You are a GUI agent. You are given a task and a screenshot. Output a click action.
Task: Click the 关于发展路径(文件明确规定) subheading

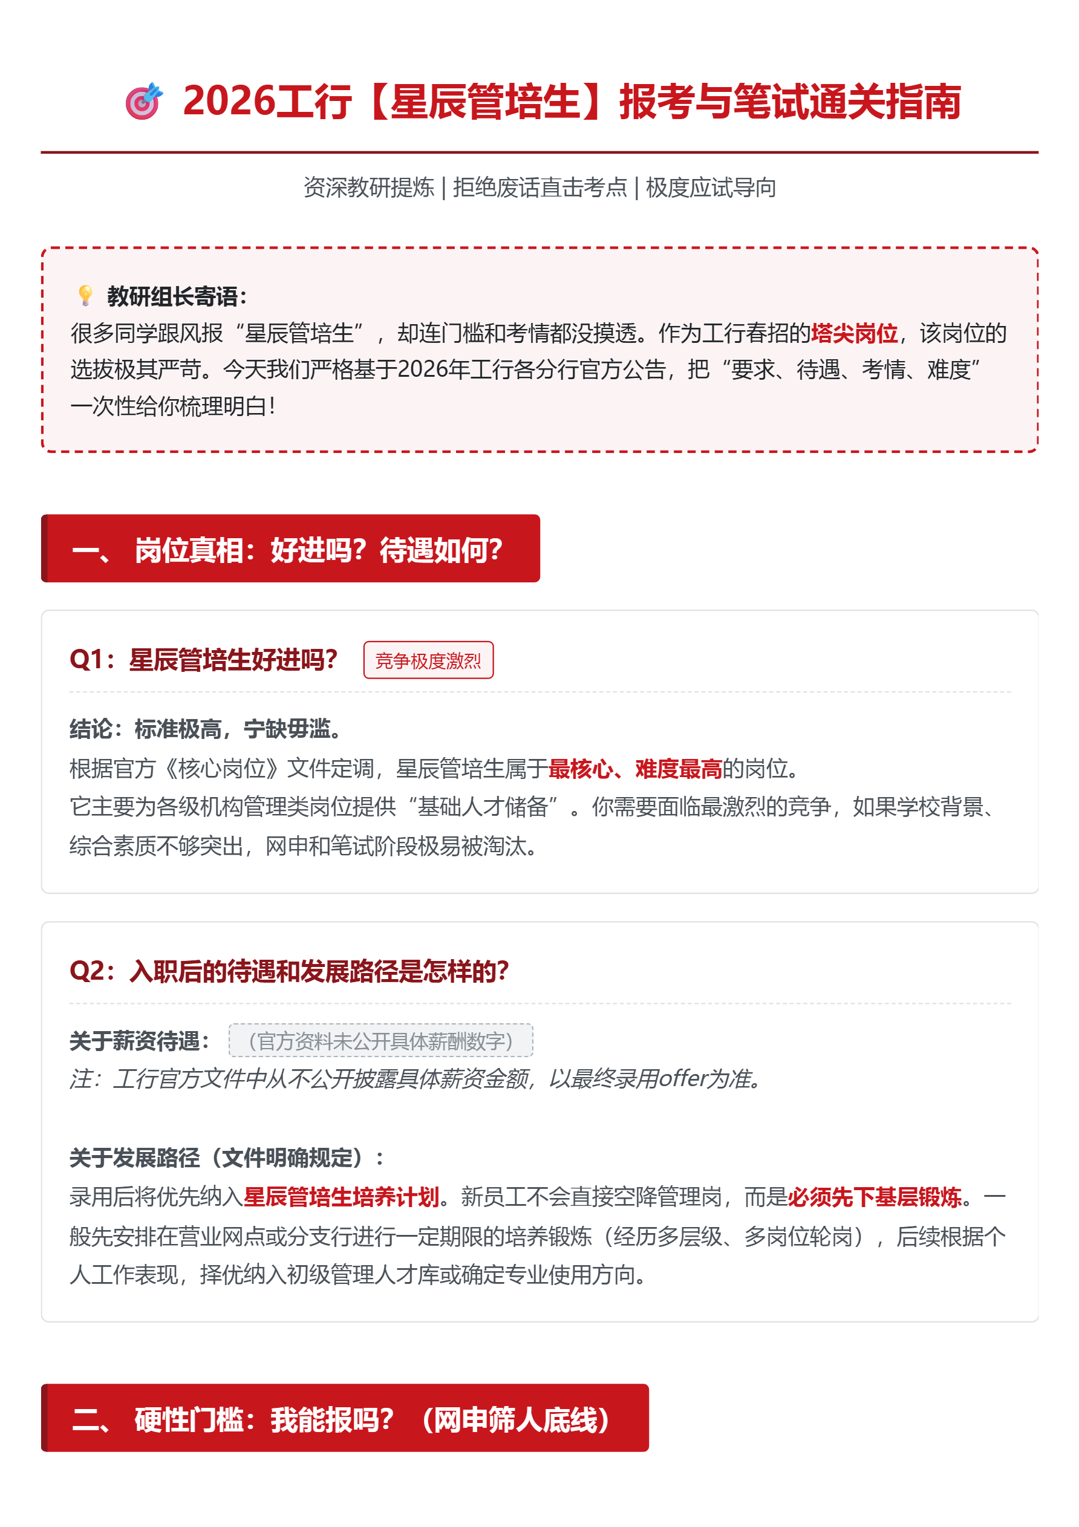[x=227, y=1158]
